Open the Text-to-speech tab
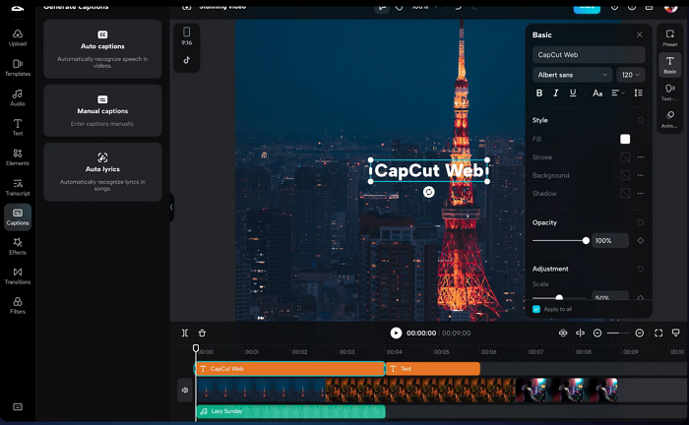 (x=669, y=92)
